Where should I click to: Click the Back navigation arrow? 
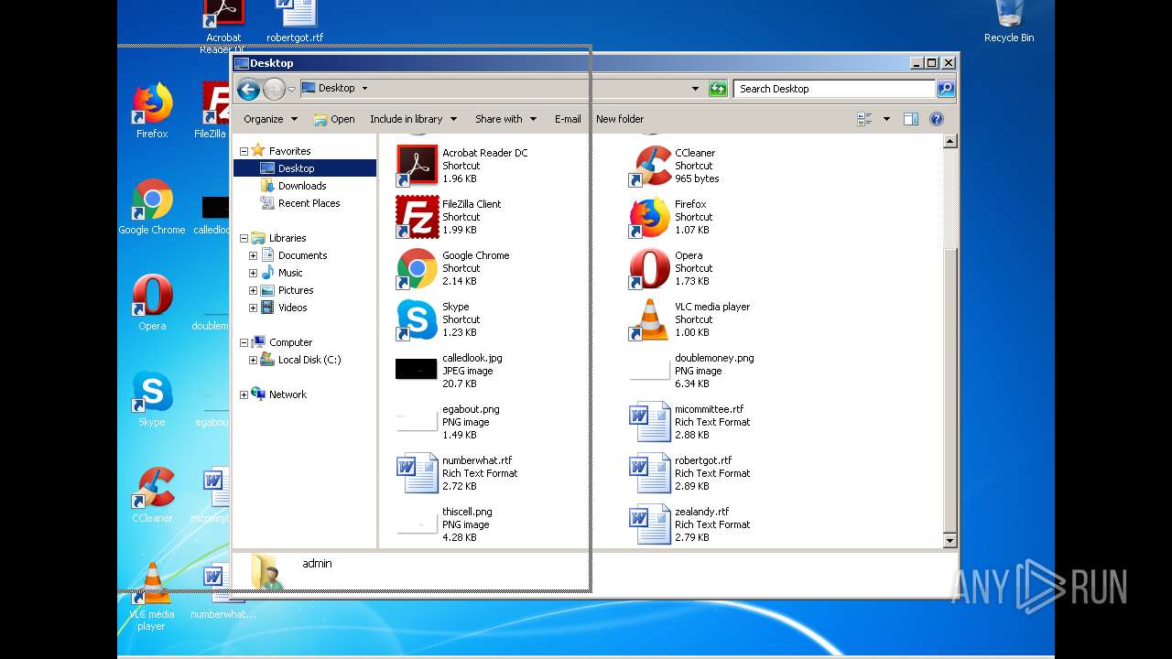tap(248, 89)
